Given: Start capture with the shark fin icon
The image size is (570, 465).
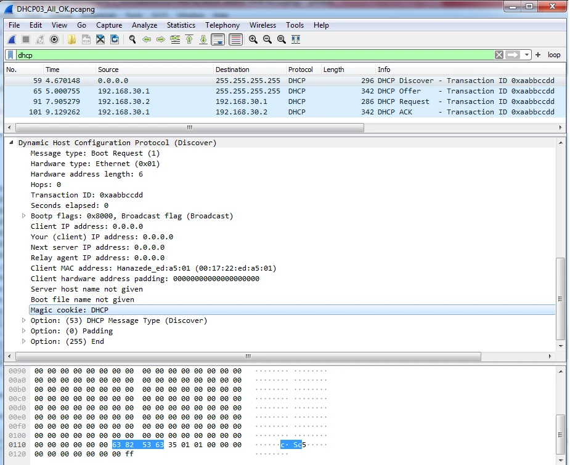Looking at the screenshot, I should tap(11, 39).
